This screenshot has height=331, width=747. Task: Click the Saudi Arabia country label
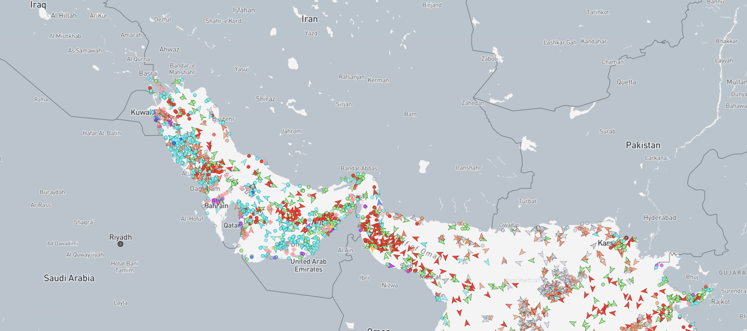pyautogui.click(x=69, y=278)
